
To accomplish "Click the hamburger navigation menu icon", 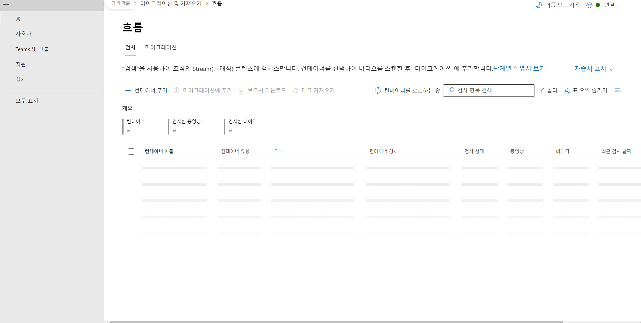I will click(6, 3).
